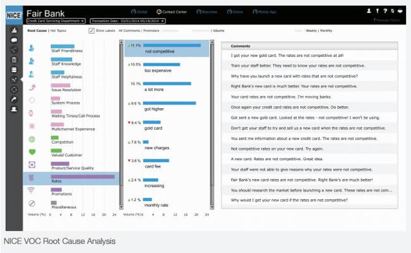Viewport: 411px width, 253px height.
Task: Click the down arrow of the categories scrollbar
Action: click(x=121, y=207)
